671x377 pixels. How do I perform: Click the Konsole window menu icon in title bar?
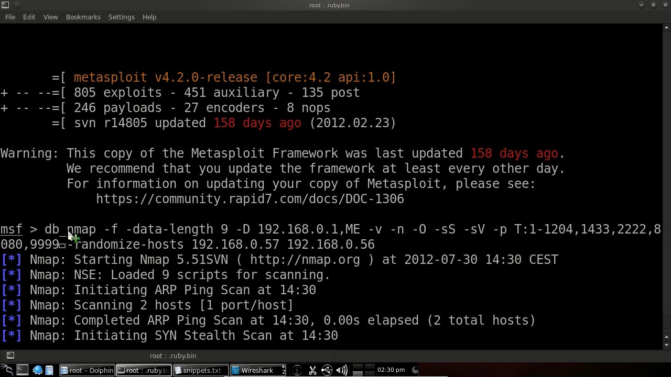tap(5, 5)
